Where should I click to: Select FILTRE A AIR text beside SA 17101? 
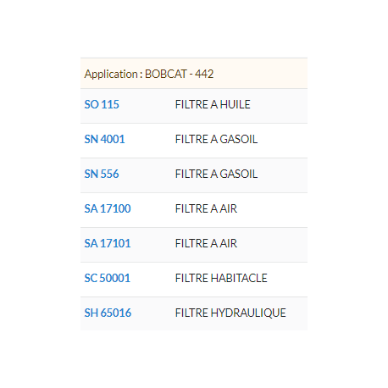tap(206, 243)
